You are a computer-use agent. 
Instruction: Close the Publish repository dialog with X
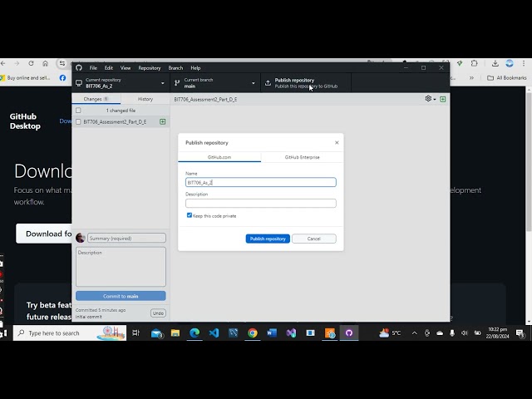point(337,142)
